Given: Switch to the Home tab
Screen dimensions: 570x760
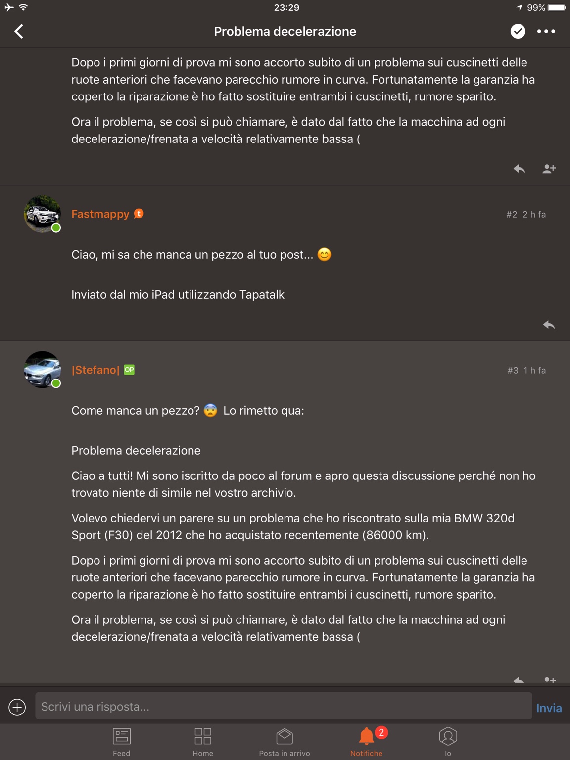Looking at the screenshot, I should 203,742.
